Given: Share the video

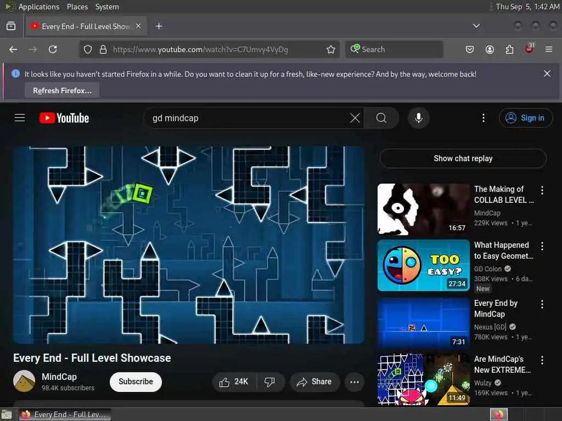Looking at the screenshot, I should [x=314, y=382].
